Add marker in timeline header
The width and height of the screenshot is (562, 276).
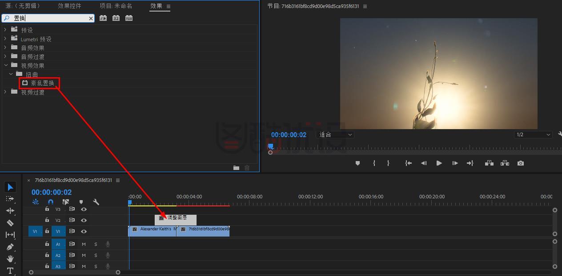pos(81,202)
